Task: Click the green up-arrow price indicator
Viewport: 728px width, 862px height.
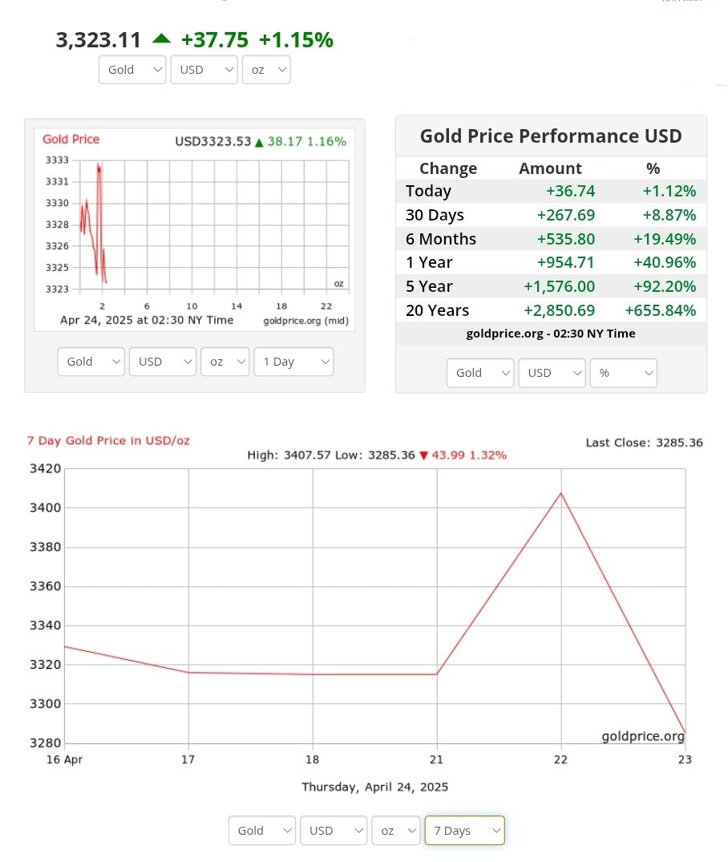Action: [162, 38]
